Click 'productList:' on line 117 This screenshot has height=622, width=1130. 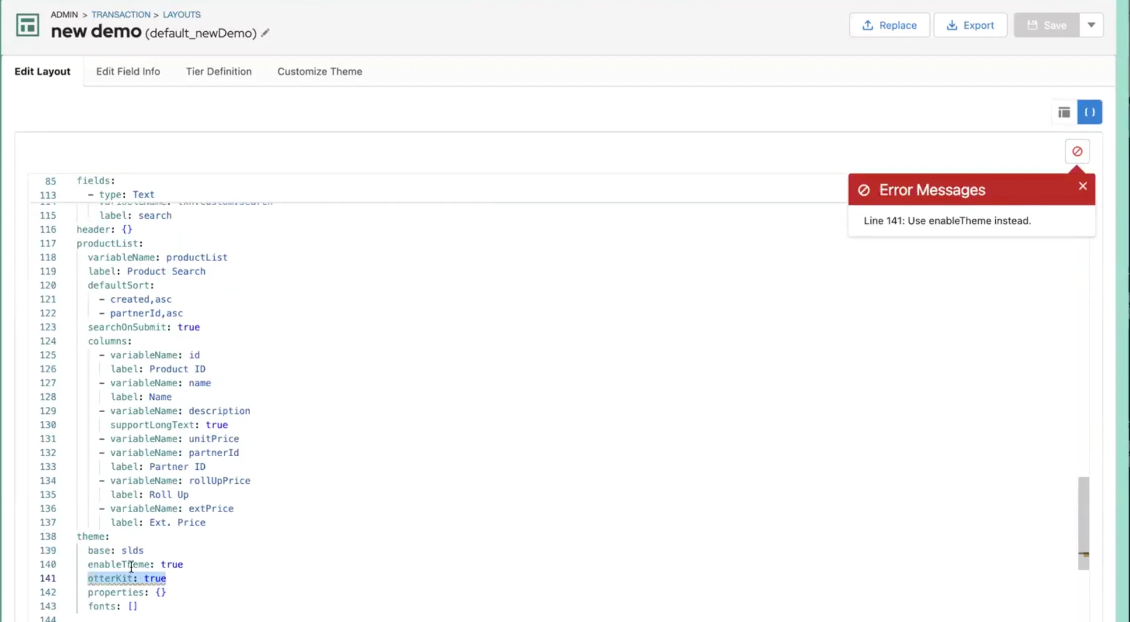tap(109, 243)
